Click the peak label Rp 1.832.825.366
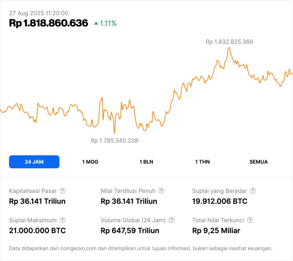Screen dimensions: 293x261 click(229, 42)
